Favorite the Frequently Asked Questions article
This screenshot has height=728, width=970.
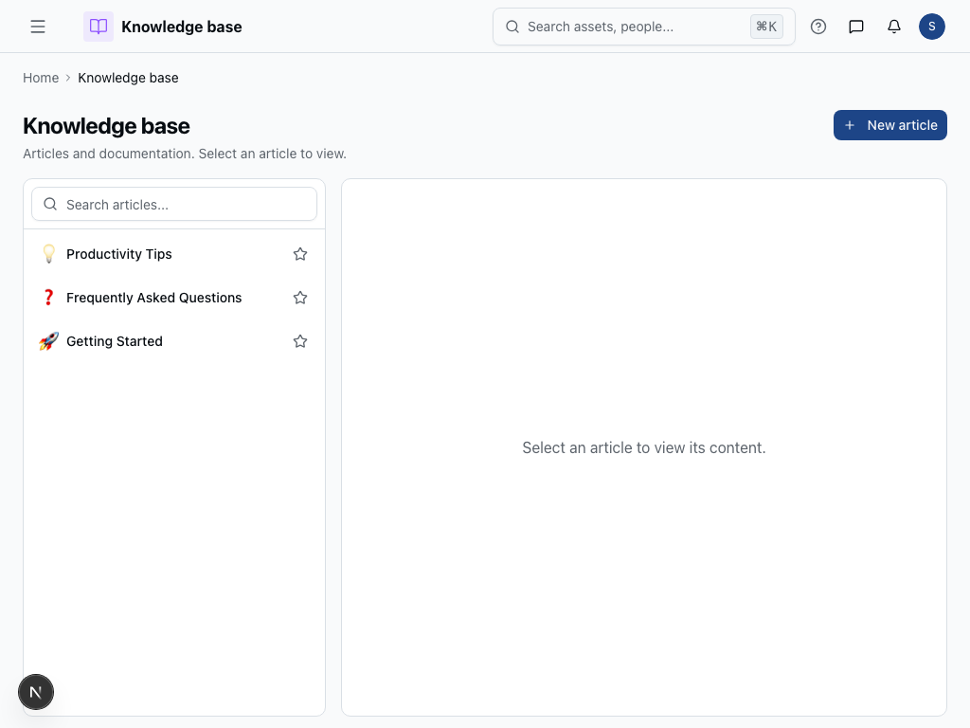click(300, 298)
